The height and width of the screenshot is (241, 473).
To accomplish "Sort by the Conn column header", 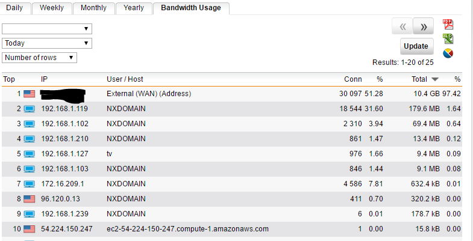I will pyautogui.click(x=353, y=79).
